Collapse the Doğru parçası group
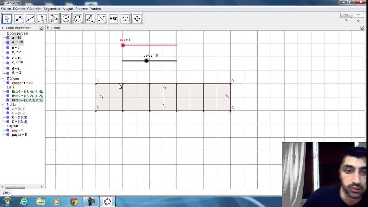Viewport: 368px width, 207px height. pyautogui.click(x=3, y=33)
